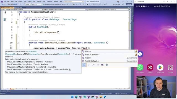This screenshot has width=177, height=99.
Task: Toggle the target-typed IntelliSense filter
Action: [84, 65]
